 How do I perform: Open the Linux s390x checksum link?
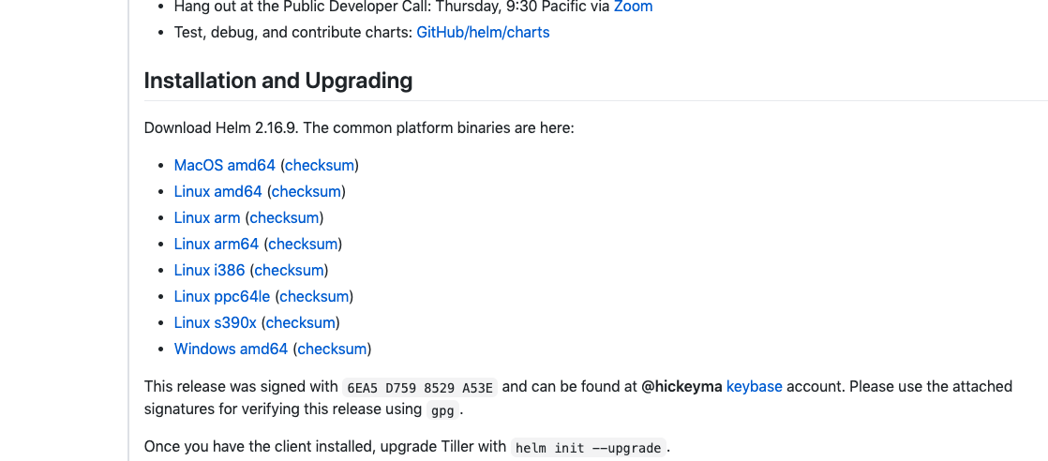point(301,322)
